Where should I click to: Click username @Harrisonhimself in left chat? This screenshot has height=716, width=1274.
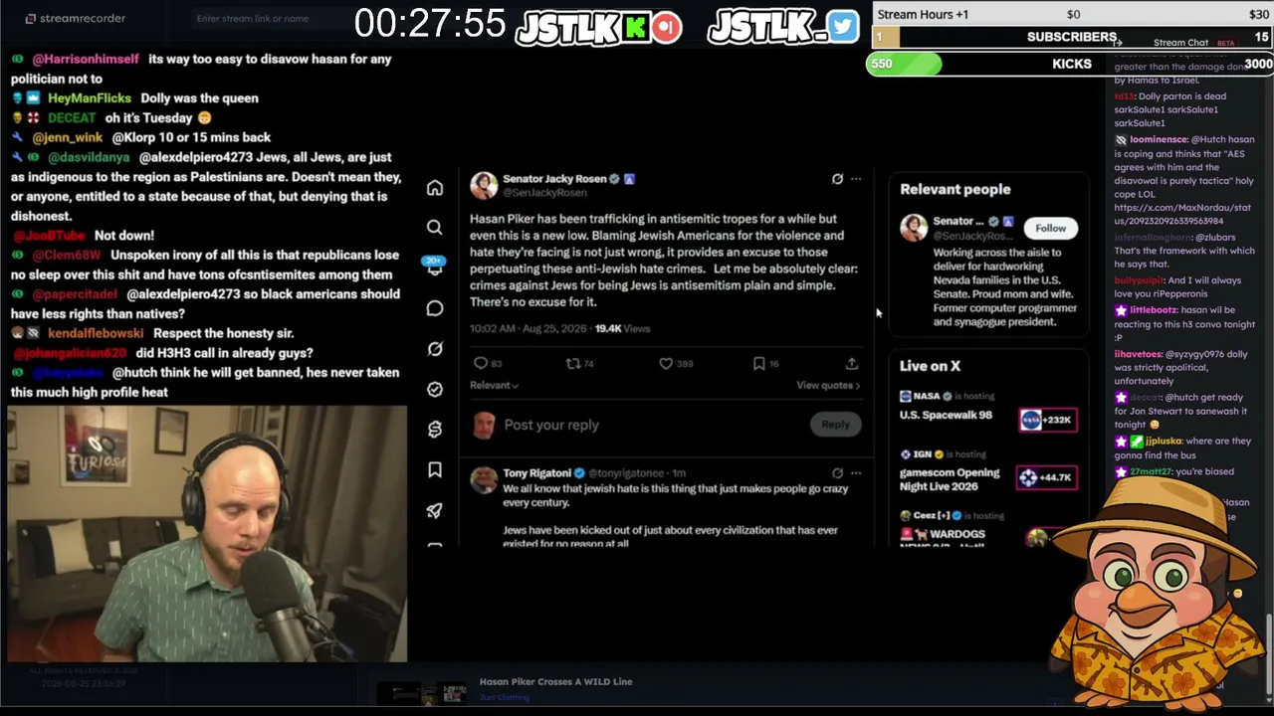click(86, 59)
